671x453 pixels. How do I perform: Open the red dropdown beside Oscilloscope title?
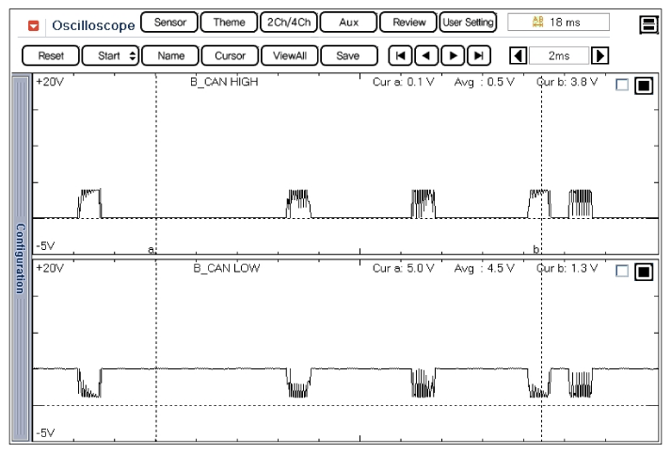pyautogui.click(x=33, y=25)
